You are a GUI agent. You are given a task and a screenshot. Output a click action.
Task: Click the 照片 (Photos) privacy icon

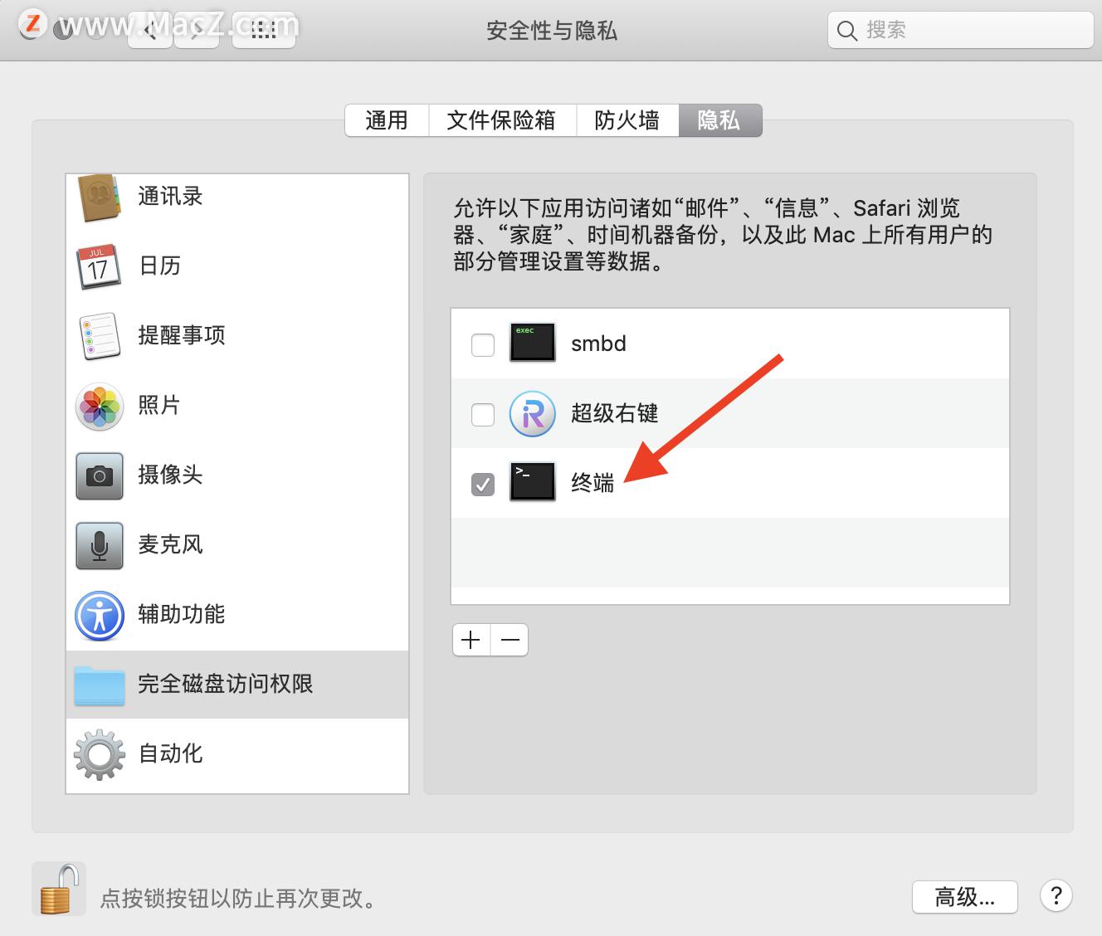[99, 406]
